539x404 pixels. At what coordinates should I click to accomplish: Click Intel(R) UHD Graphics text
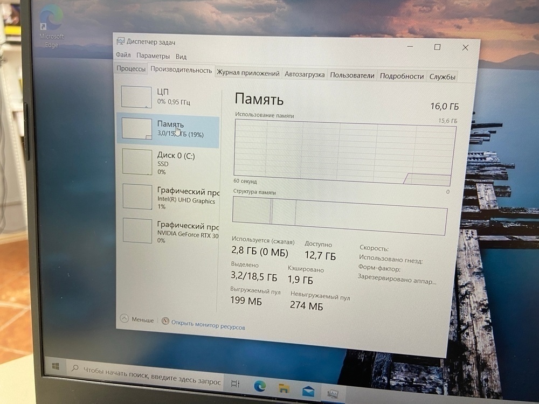186,200
